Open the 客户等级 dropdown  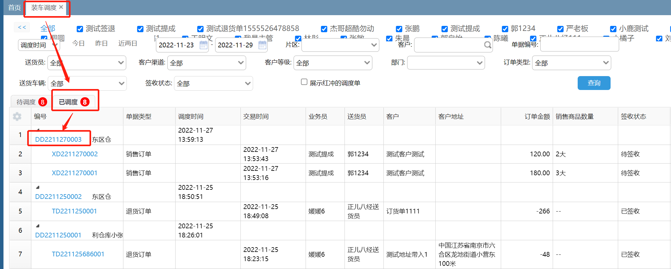click(333, 63)
